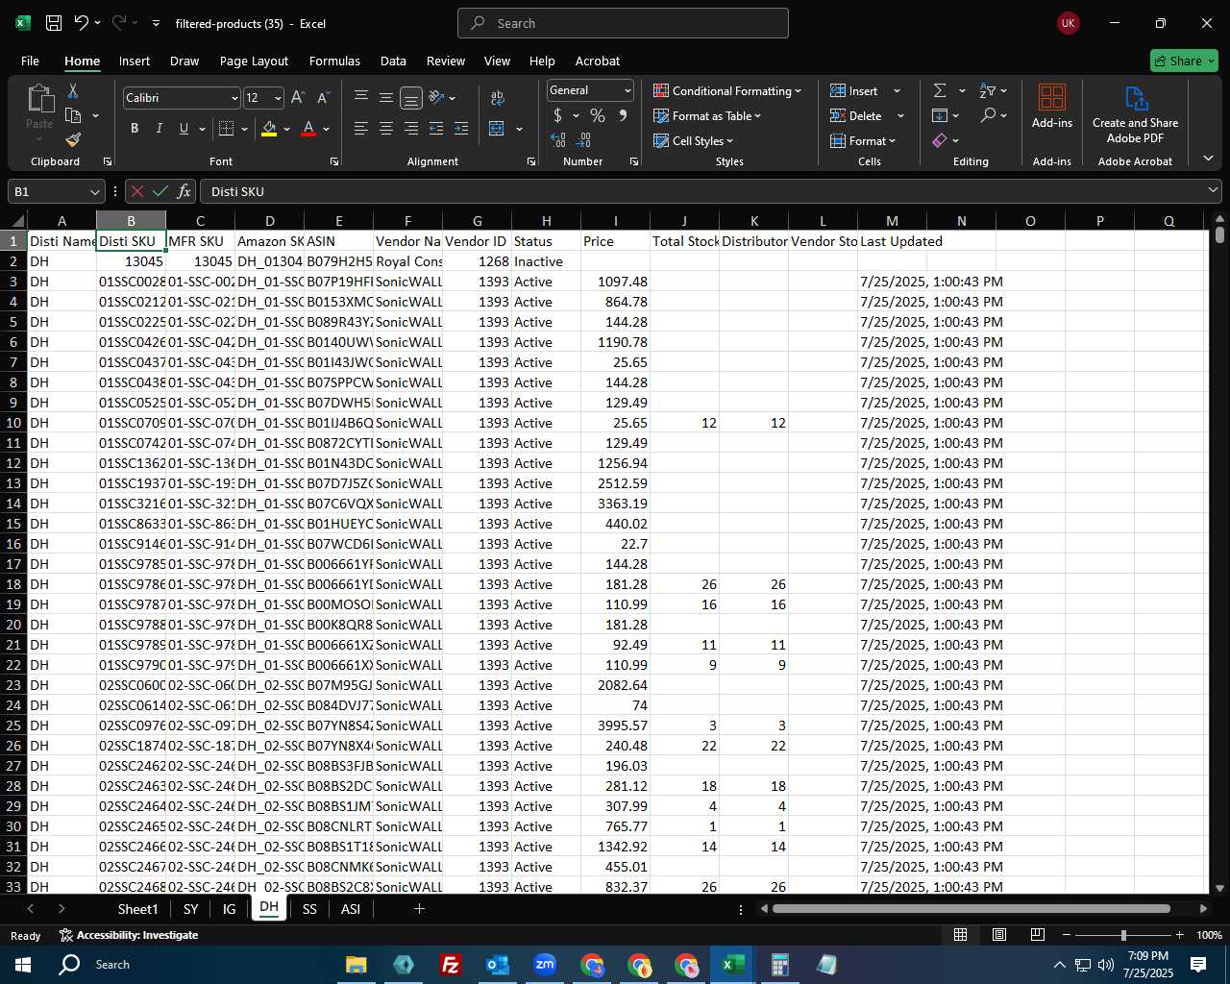Toggle Top Align vertical alignment

[x=361, y=98]
